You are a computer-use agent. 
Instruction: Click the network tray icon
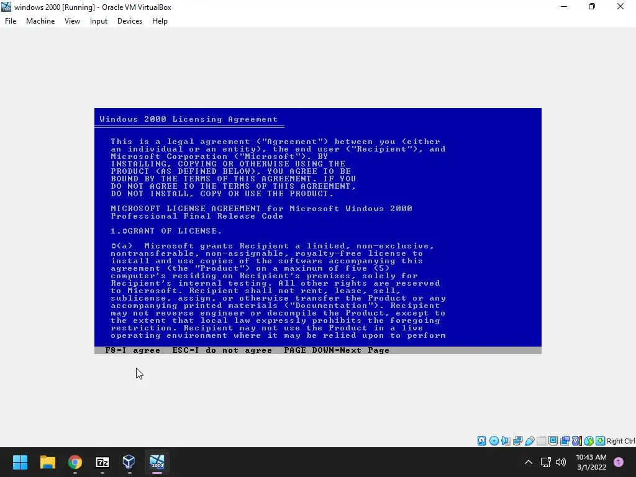(545, 462)
